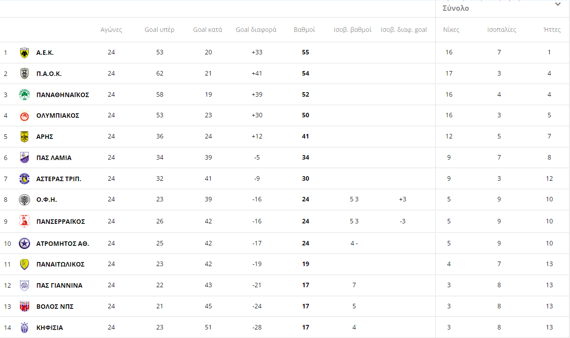Expand the Σύνολο dropdown chevron
This screenshot has height=338, width=570.
(558, 4)
